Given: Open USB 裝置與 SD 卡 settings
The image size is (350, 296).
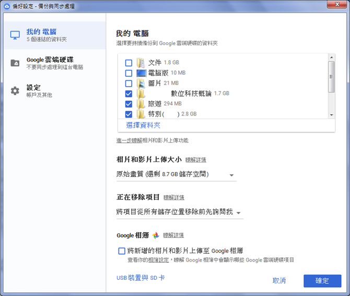Looking at the screenshot, I should 141,278.
